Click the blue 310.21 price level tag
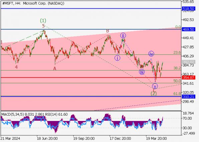 (x=188, y=97)
